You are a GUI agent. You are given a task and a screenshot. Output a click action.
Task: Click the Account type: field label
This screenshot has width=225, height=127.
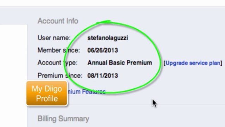(x=57, y=63)
